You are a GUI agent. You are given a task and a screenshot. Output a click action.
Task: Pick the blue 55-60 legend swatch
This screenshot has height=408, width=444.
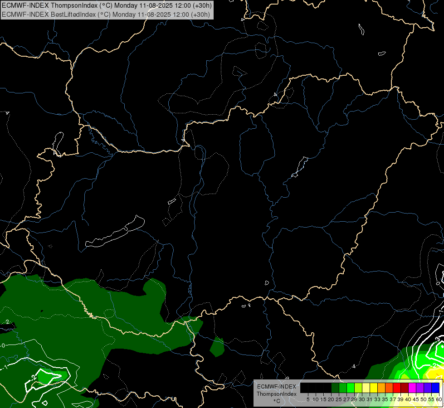[435, 388]
